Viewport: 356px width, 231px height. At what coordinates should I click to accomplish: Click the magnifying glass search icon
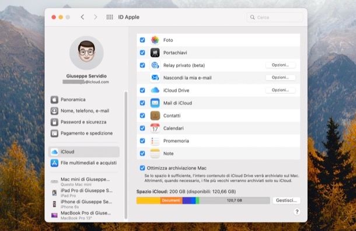click(x=252, y=17)
